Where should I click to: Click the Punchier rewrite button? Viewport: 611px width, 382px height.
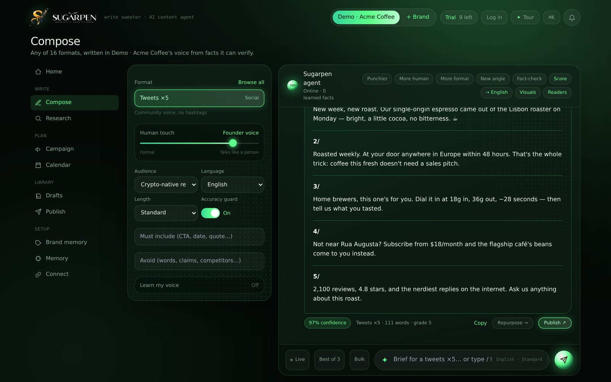(x=377, y=79)
